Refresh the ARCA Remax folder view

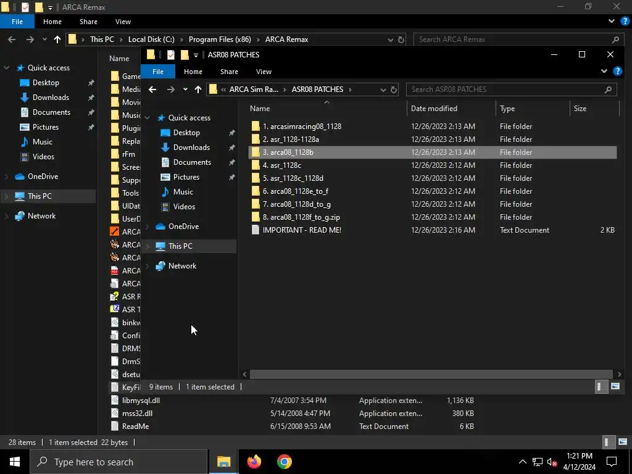[x=401, y=39]
